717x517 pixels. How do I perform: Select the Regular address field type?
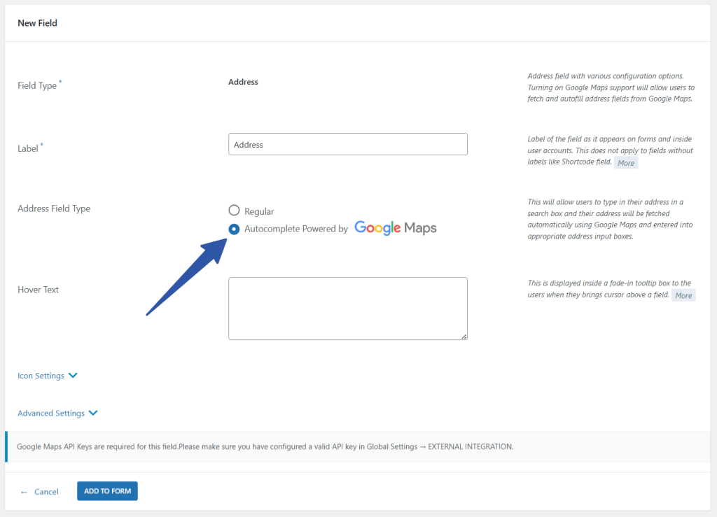[234, 210]
